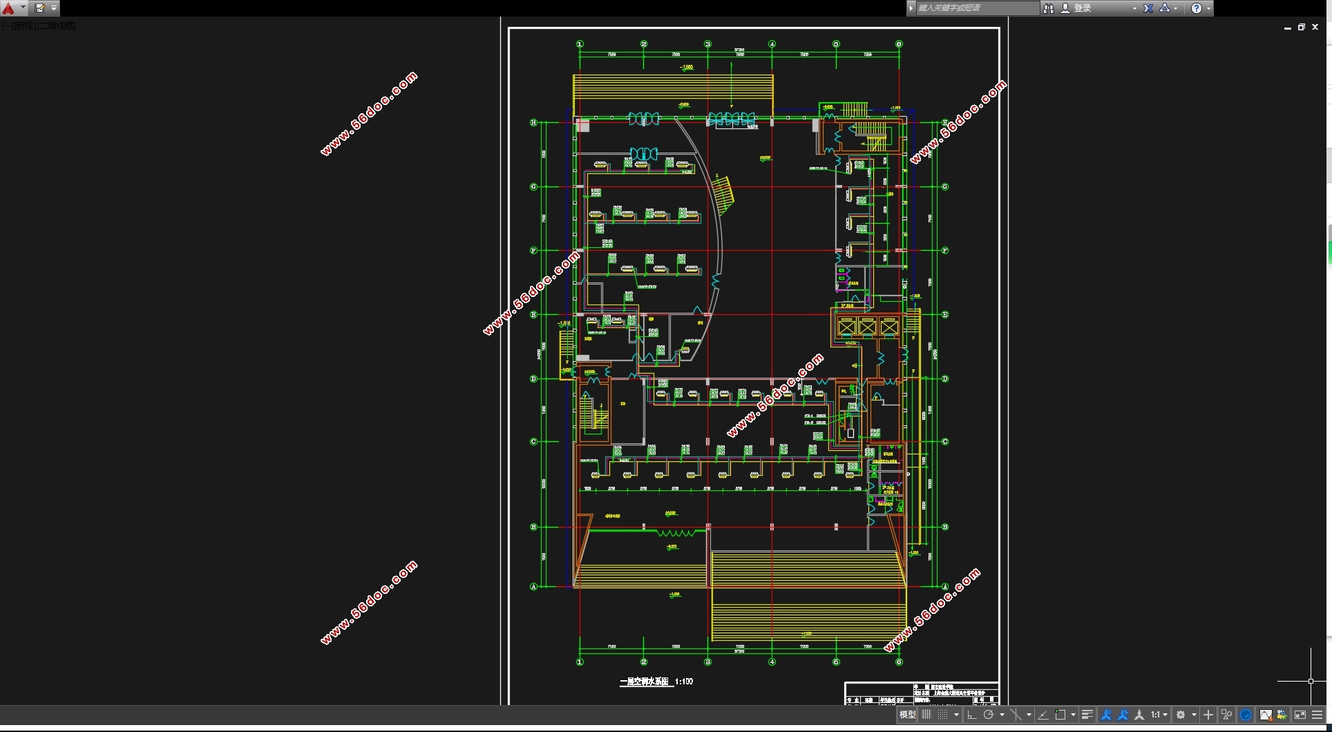Switch to the 模型 model space tab
This screenshot has width=1332, height=732.
907,715
